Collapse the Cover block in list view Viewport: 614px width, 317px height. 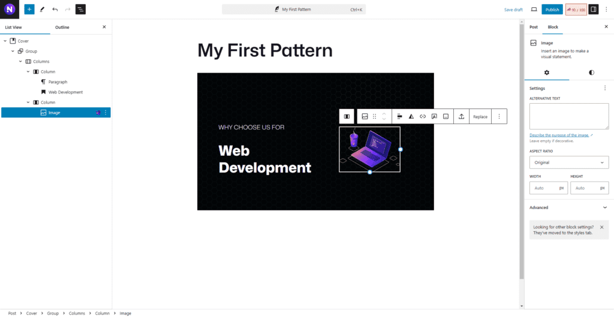coord(5,41)
